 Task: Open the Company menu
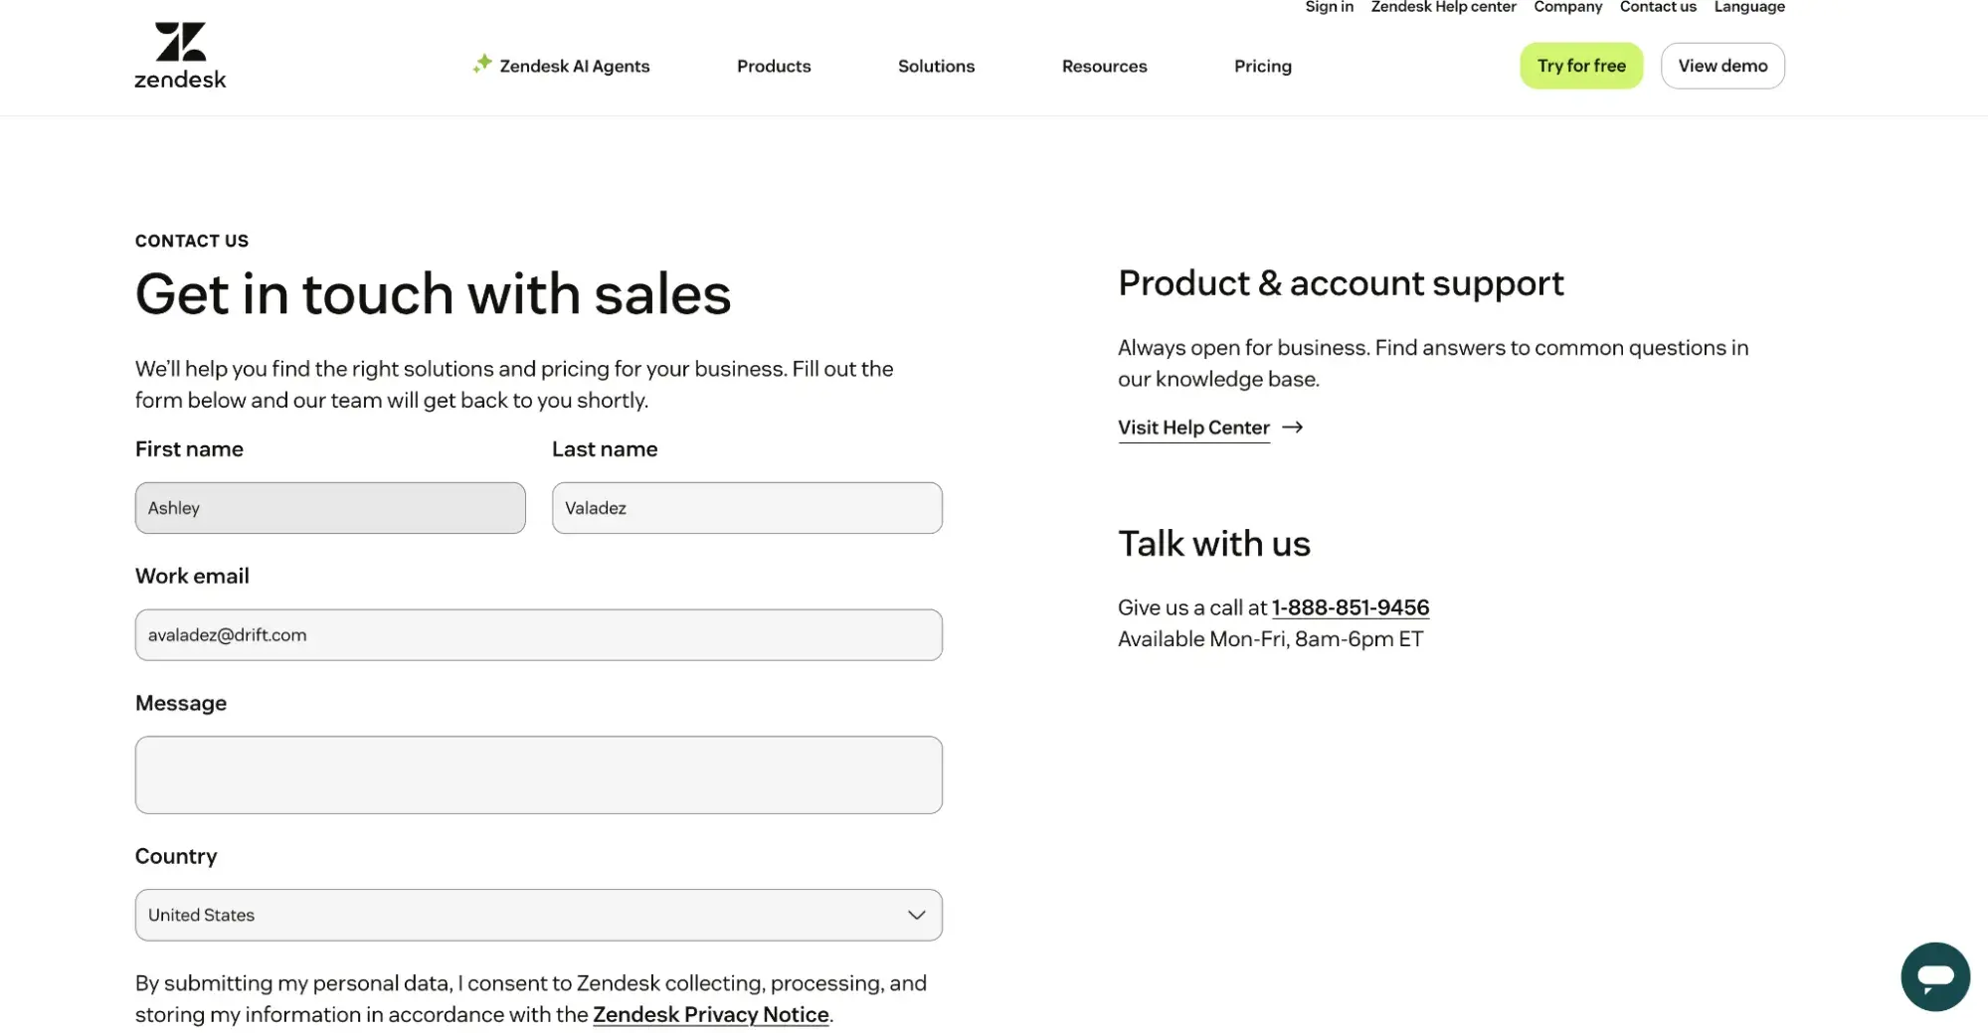coord(1567,7)
